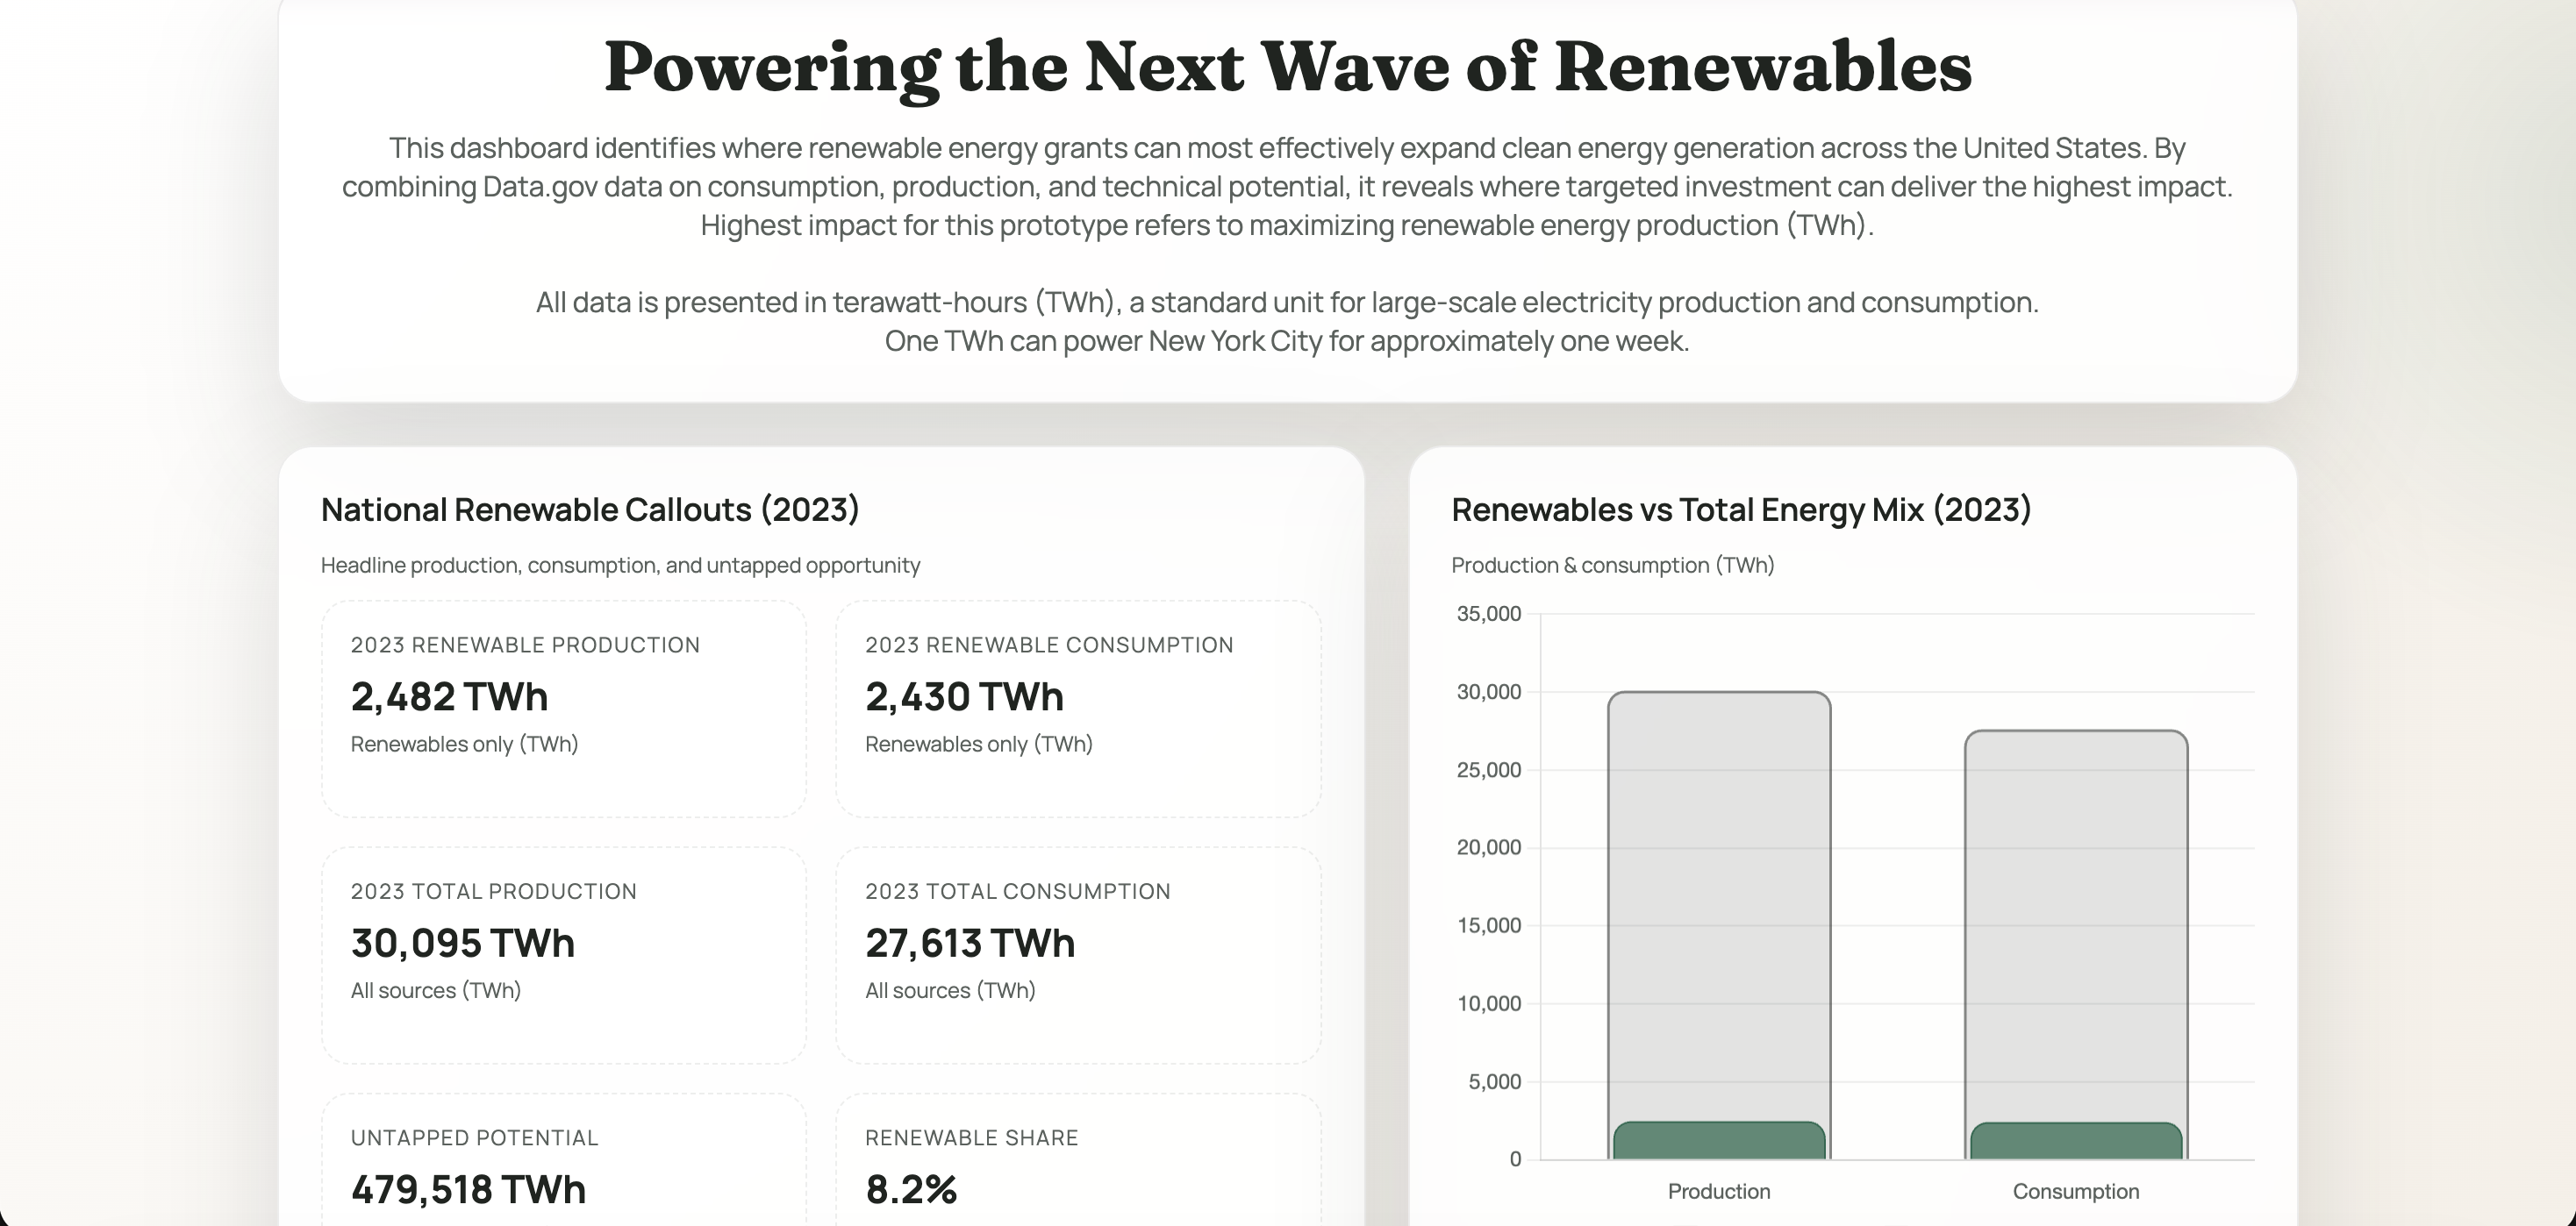The height and width of the screenshot is (1226, 2576).
Task: Select the 'National Renewable Callouts (2023)' title
Action: tap(590, 510)
